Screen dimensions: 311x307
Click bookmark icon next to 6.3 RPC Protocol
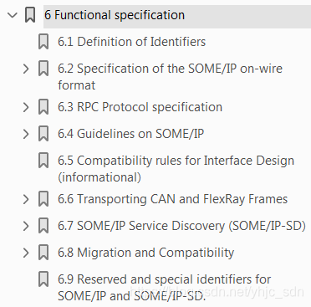43,107
